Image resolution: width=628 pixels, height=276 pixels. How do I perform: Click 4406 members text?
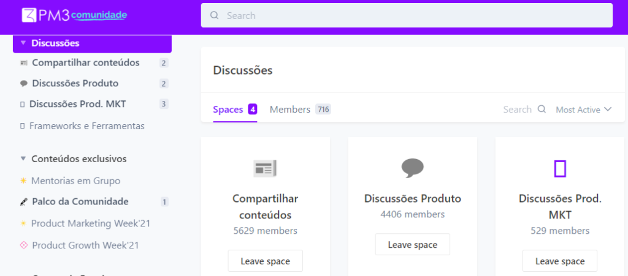413,214
